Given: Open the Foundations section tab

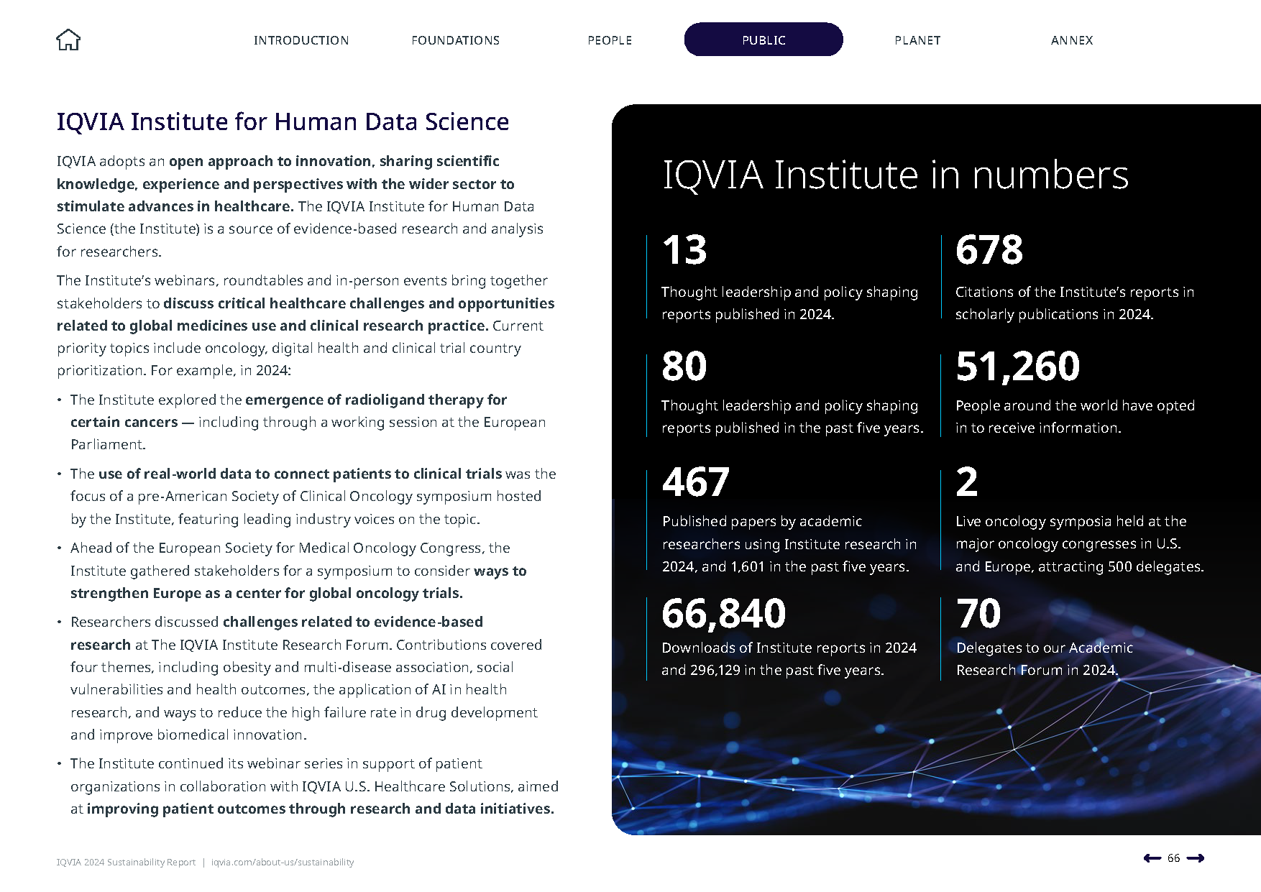Looking at the screenshot, I should coord(456,40).
